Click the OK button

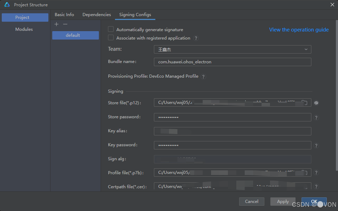[314, 202]
